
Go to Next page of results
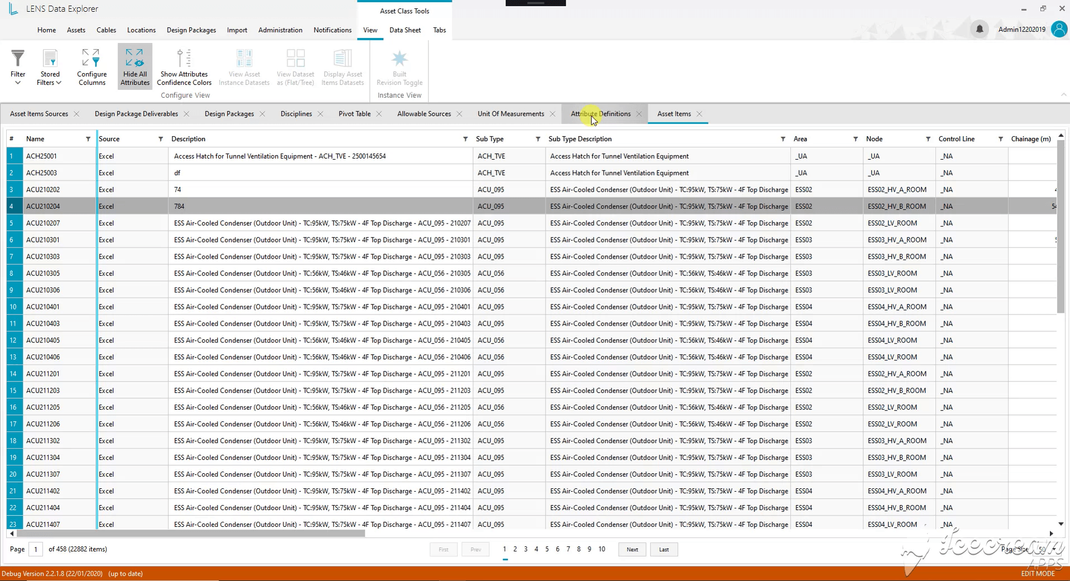[x=632, y=550]
